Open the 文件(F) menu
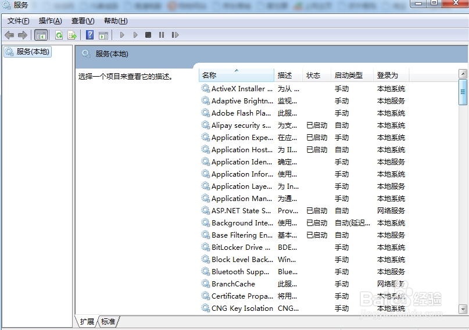The image size is (469, 330). (x=18, y=21)
